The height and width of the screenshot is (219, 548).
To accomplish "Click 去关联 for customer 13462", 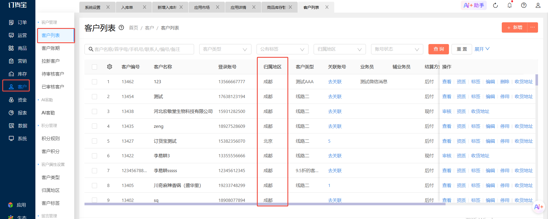I will click(x=335, y=82).
